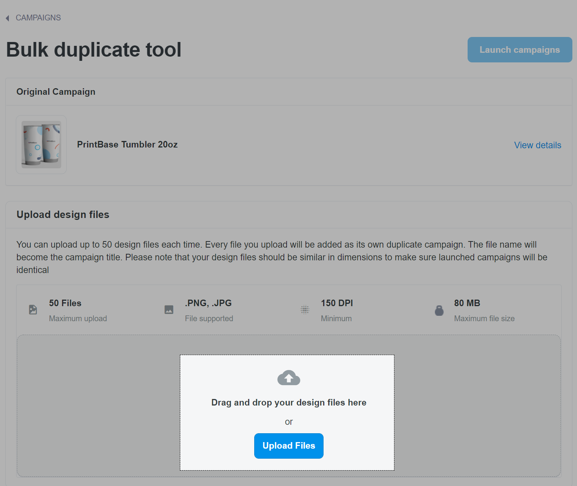This screenshot has height=486, width=577.
Task: Open View details link
Action: pos(537,145)
